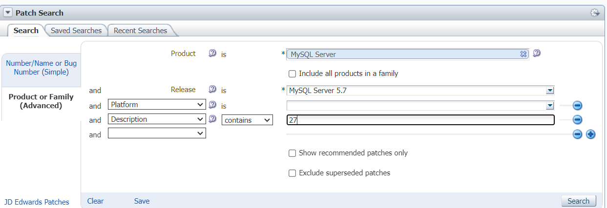Open the JD Edwards Patches link
Viewport: 607px width, 208px height.
[x=37, y=202]
